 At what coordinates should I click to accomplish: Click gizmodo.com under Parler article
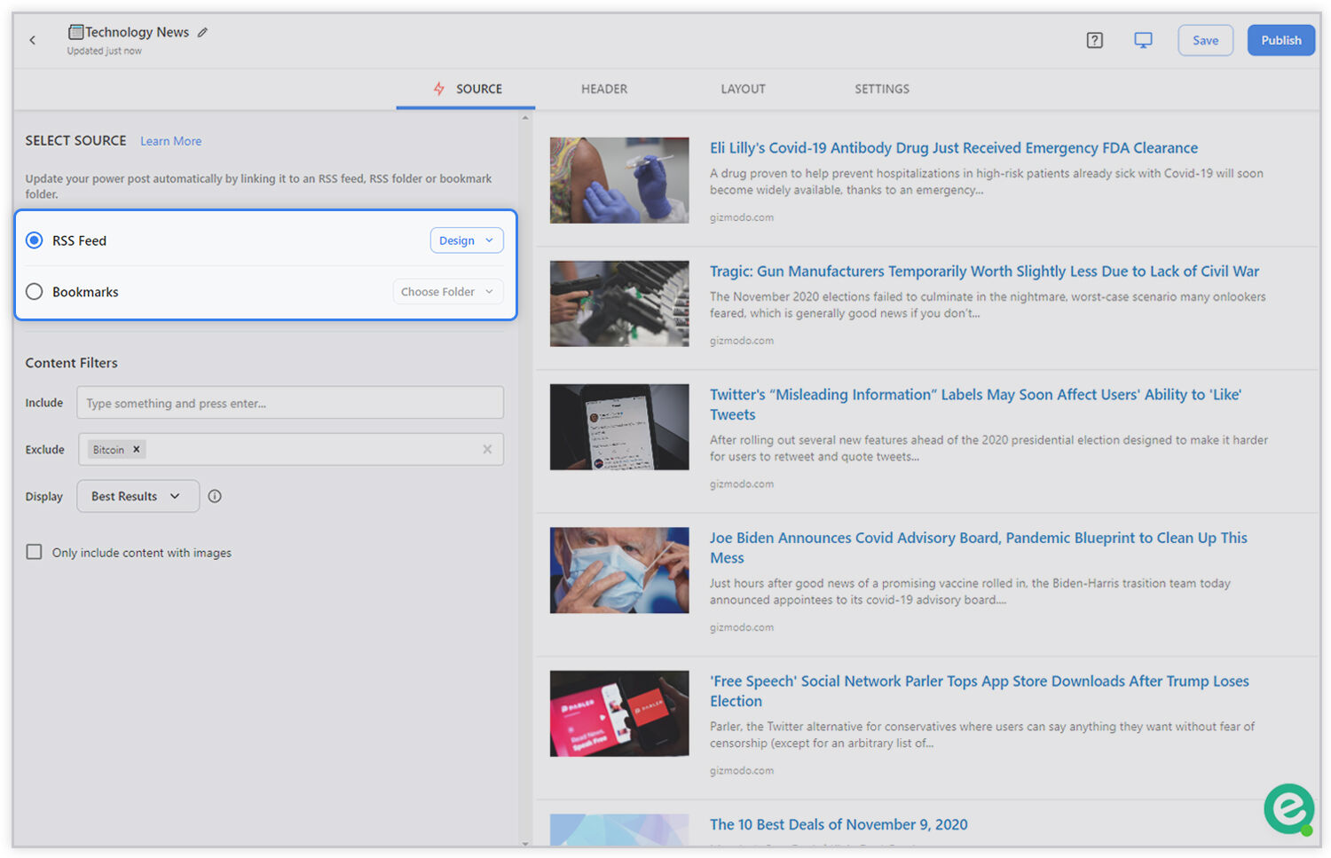tap(741, 771)
